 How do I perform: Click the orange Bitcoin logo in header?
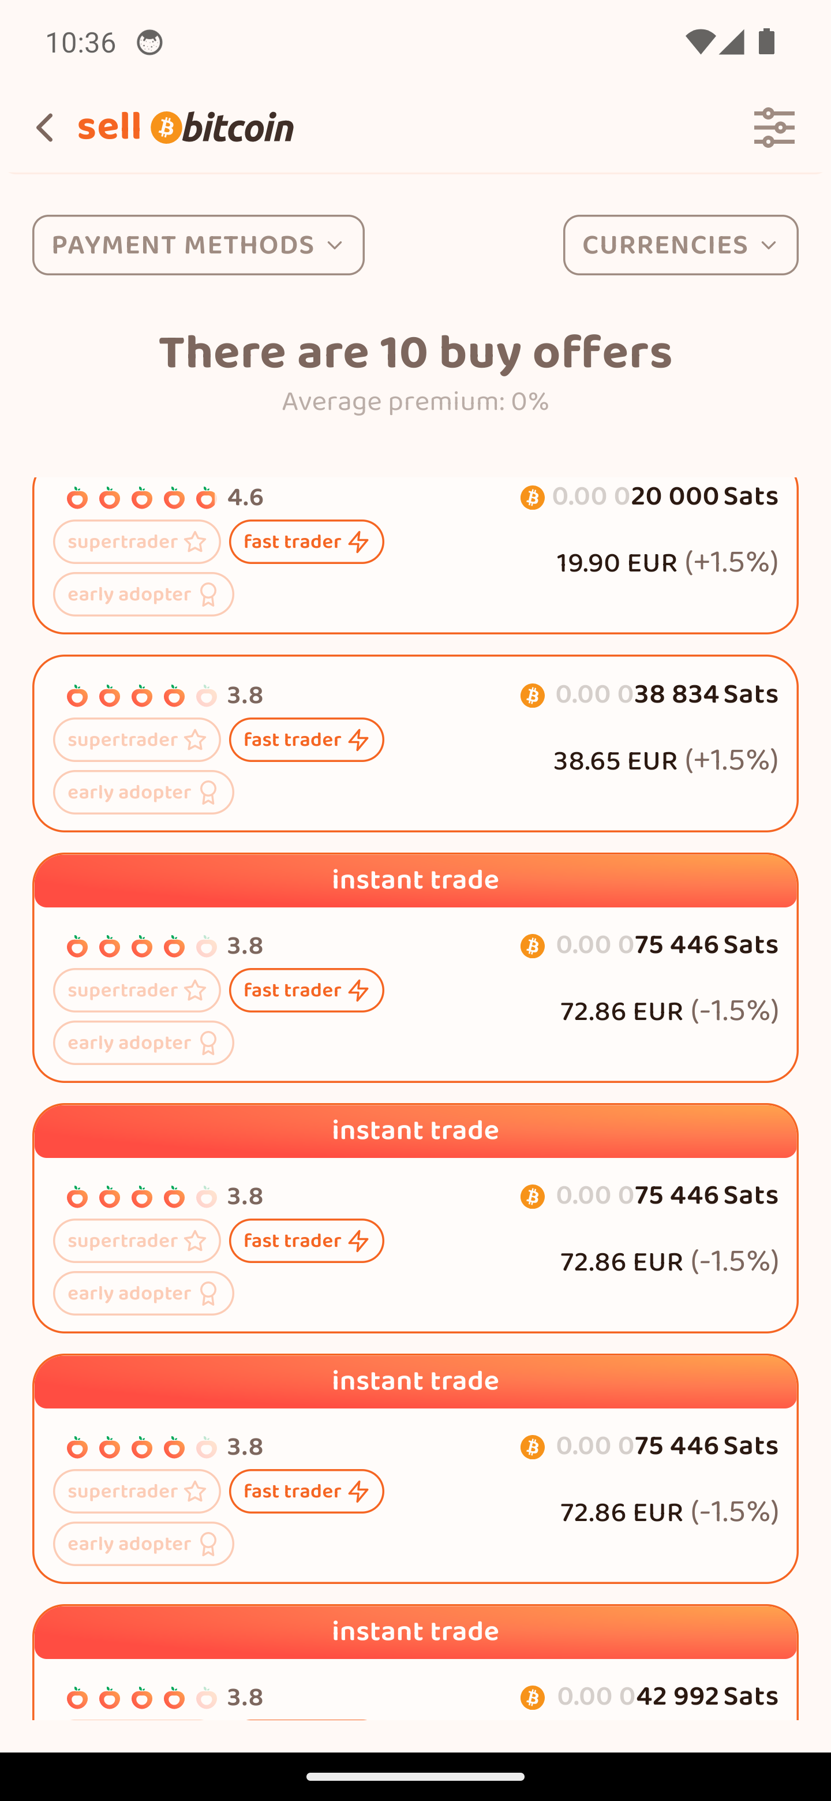[166, 127]
